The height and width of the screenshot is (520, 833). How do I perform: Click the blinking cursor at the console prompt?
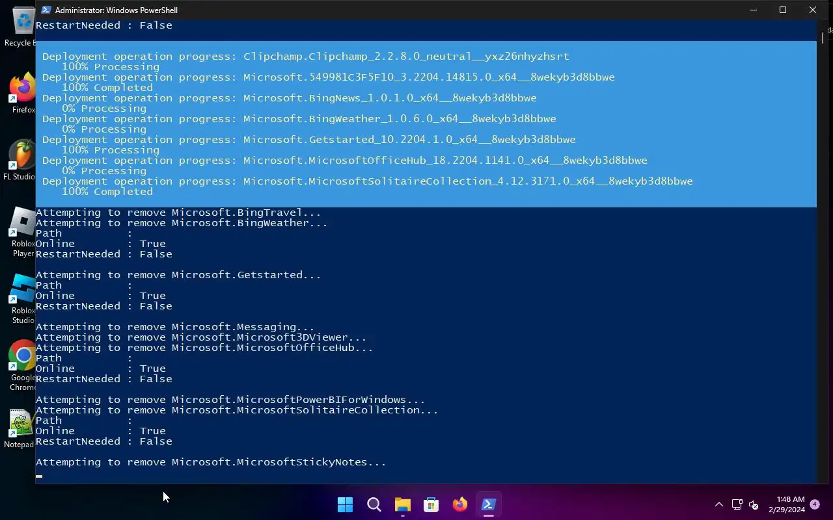click(39, 476)
